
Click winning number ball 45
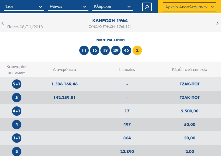(127, 50)
